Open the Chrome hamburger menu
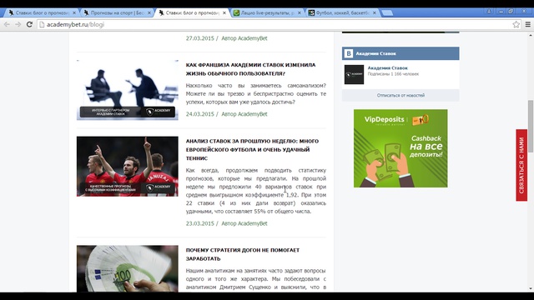The image size is (534, 300). coord(528,24)
